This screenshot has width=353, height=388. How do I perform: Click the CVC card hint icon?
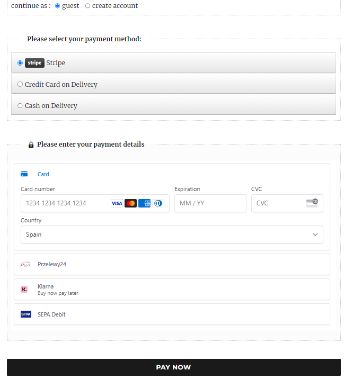[312, 203]
